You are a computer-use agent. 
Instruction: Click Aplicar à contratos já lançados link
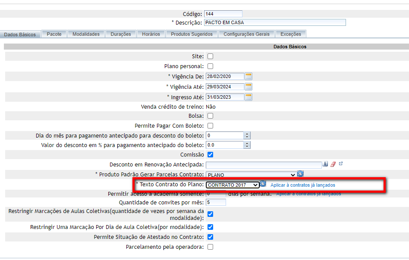[x=302, y=185]
